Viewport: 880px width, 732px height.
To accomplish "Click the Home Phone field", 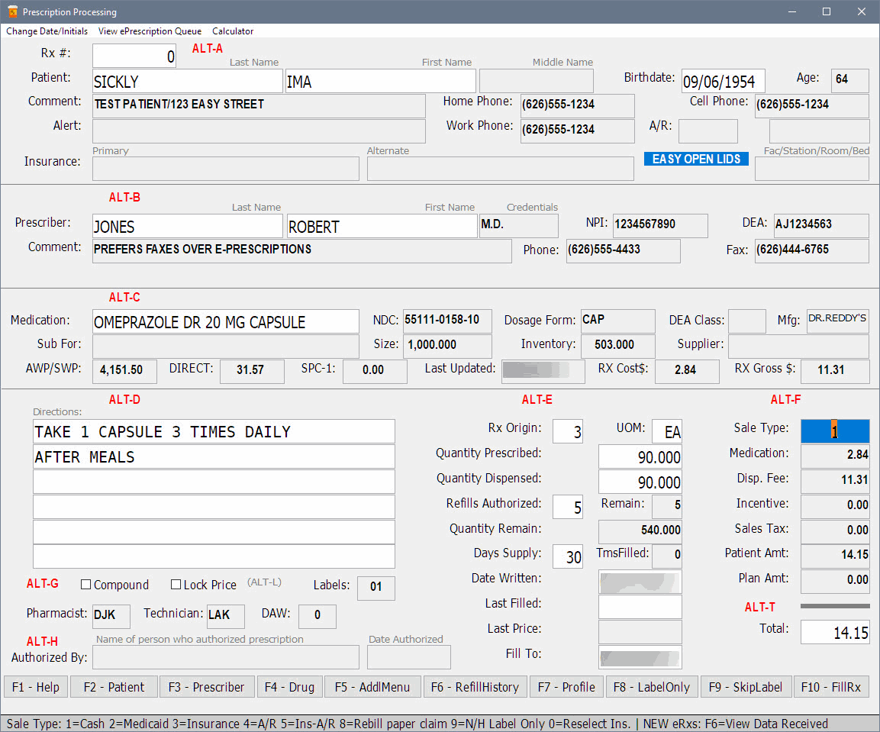I will coord(578,105).
